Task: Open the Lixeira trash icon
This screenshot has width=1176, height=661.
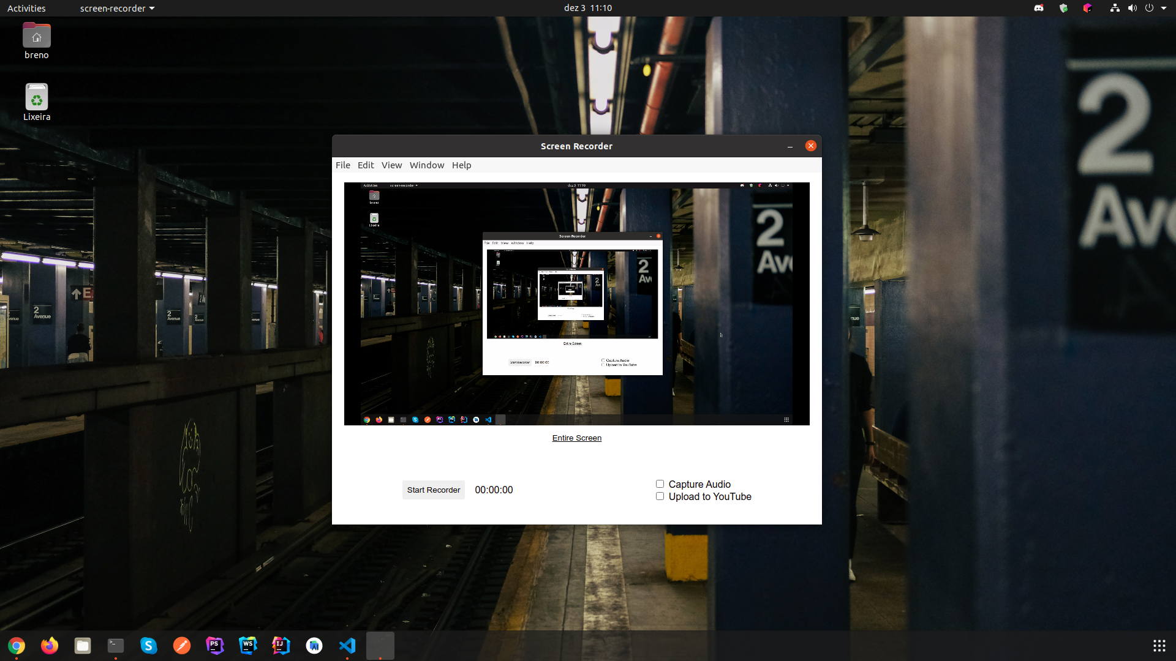Action: (37, 102)
